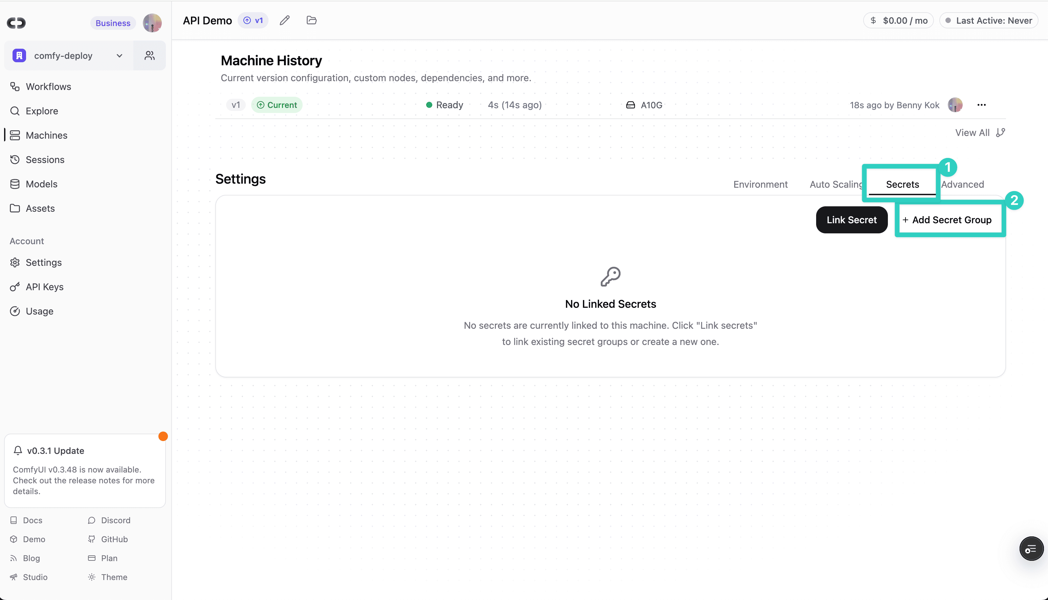Click the pencil icon to rename API Demo

pyautogui.click(x=285, y=20)
